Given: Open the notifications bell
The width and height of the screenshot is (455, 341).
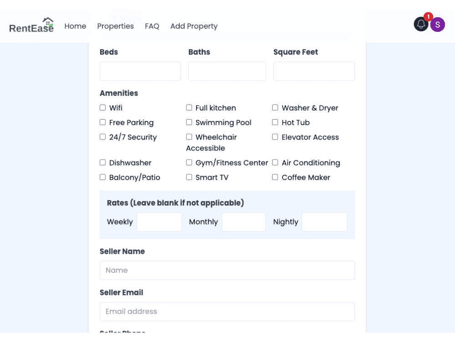Looking at the screenshot, I should (x=420, y=24).
